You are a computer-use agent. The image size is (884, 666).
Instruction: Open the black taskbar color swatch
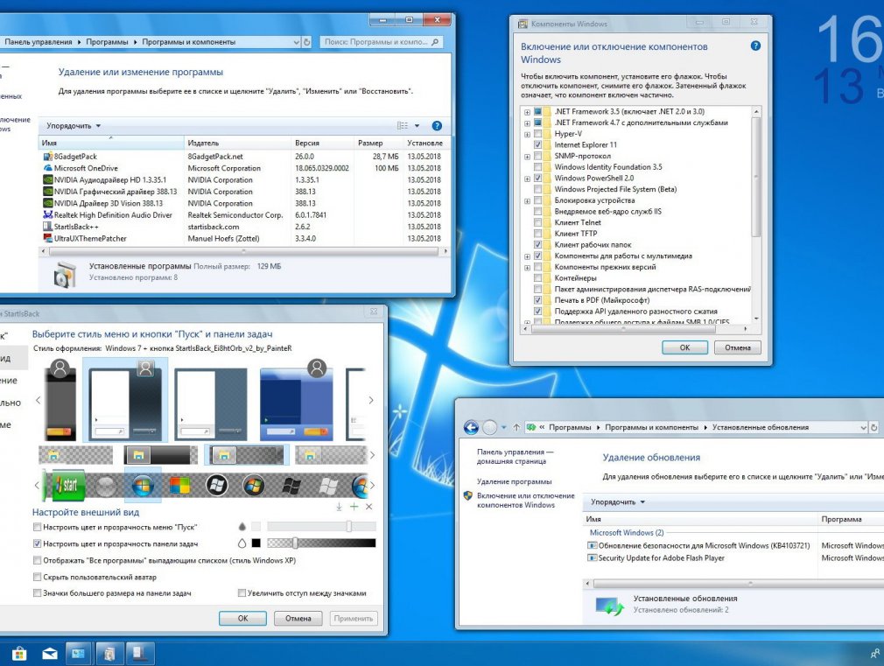point(256,543)
